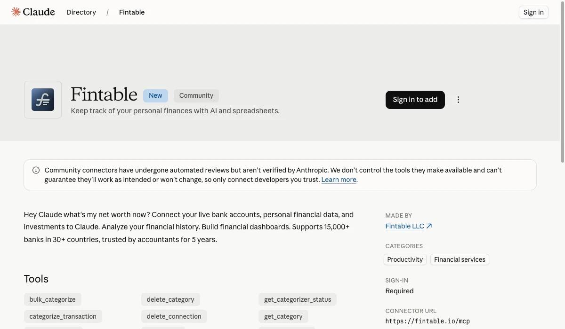
Task: Click the Sign in to add button
Action: [x=415, y=100]
